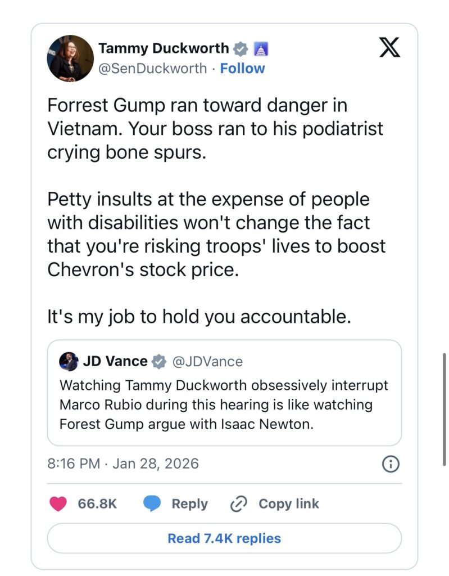Click the 8:16 PM Jan 28, 2026 timestamp

[x=123, y=464]
